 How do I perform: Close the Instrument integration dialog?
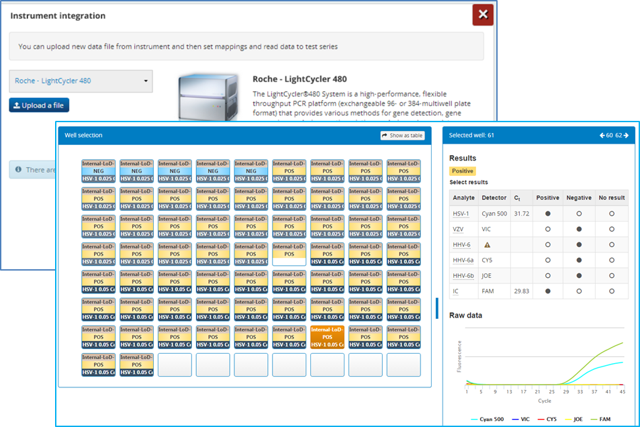point(483,15)
